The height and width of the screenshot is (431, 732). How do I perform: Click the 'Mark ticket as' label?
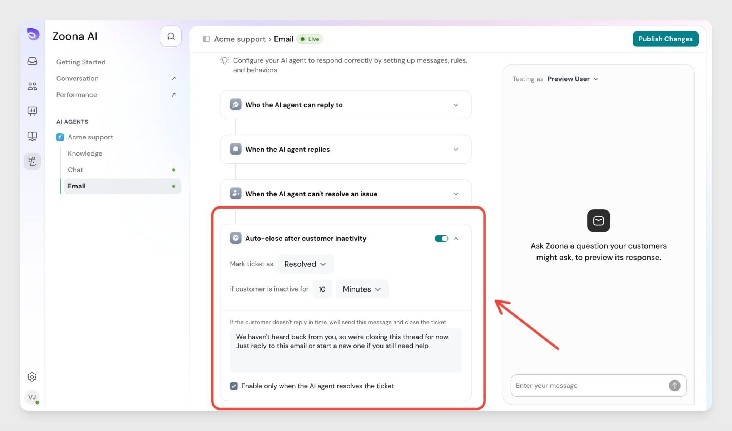click(251, 264)
